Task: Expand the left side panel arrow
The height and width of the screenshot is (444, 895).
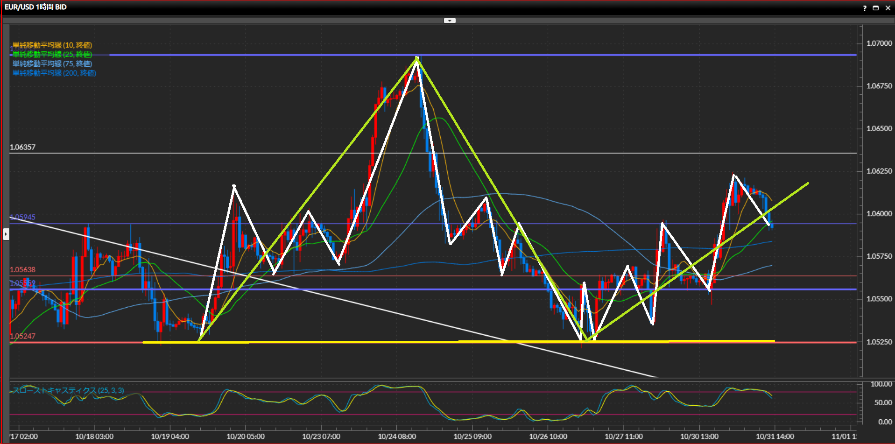Action: 6,234
